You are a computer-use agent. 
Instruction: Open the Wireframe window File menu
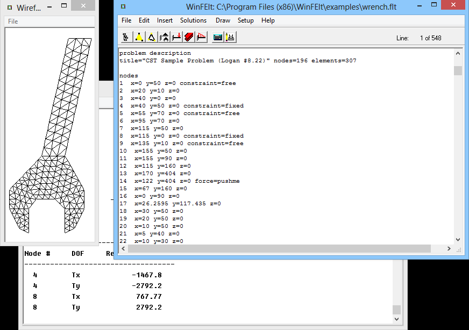[x=13, y=21]
